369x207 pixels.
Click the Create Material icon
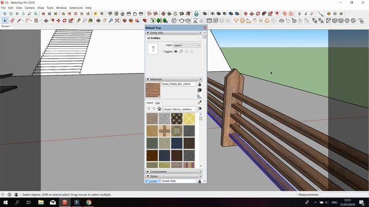[x=199, y=90]
